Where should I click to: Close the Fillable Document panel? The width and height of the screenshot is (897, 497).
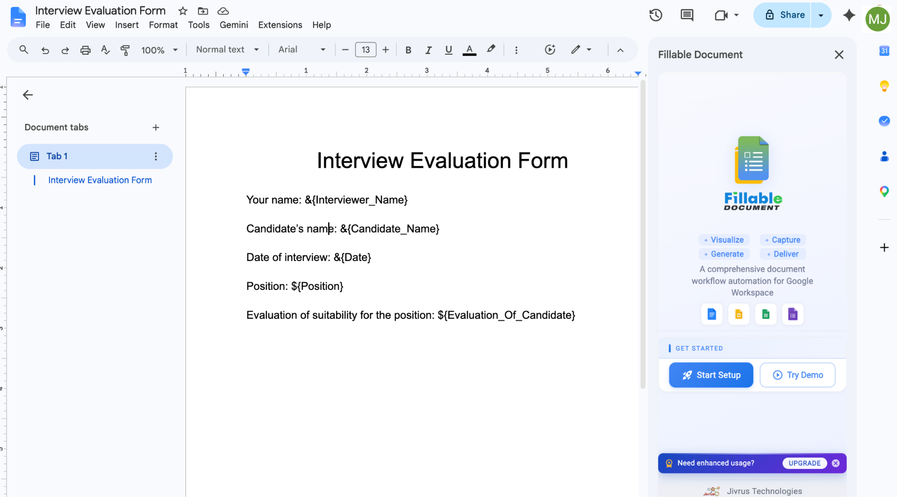pos(839,55)
